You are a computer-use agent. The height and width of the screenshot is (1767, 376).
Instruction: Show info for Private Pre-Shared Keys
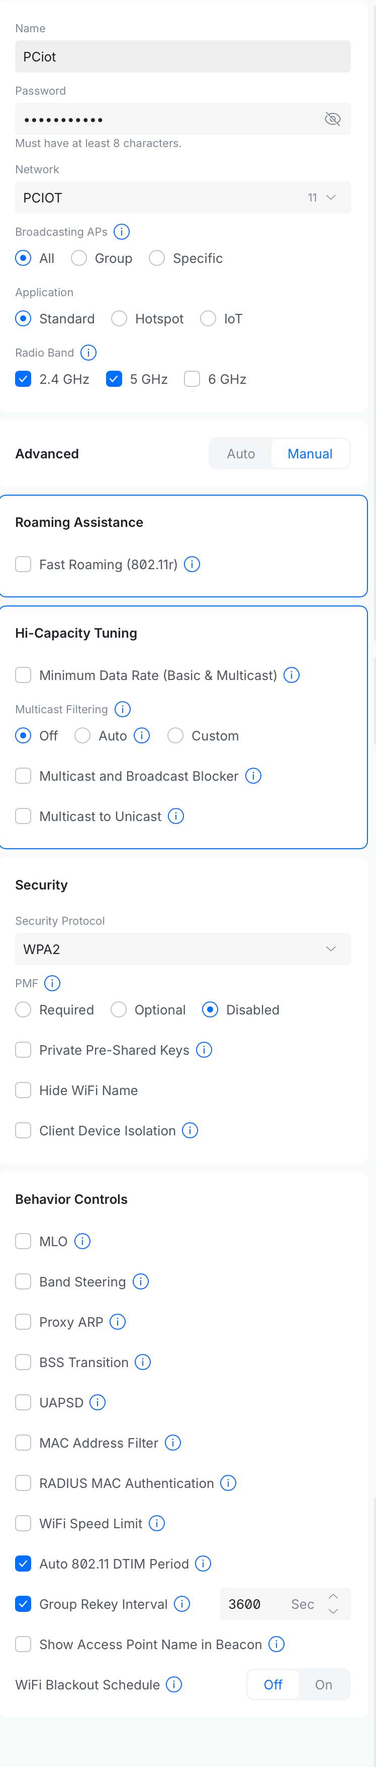click(204, 1050)
